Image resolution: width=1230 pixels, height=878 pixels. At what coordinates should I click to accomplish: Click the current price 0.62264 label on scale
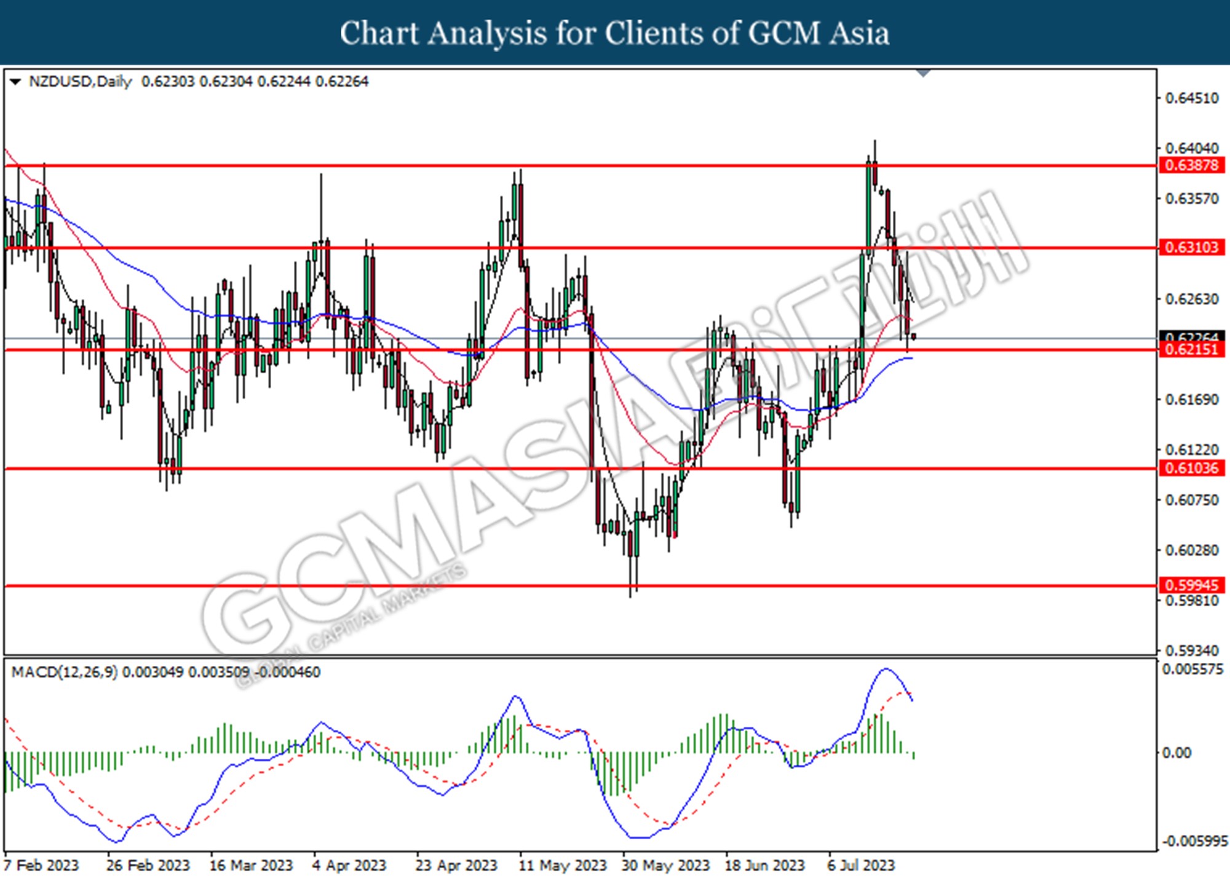1191,337
